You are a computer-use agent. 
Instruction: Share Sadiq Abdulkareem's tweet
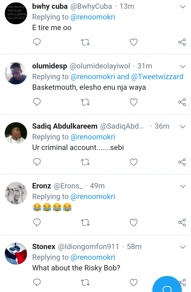pyautogui.click(x=182, y=162)
